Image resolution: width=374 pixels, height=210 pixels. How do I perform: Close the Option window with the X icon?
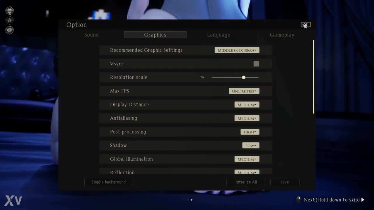coord(306,25)
